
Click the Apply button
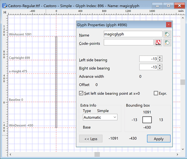(x=159, y=139)
